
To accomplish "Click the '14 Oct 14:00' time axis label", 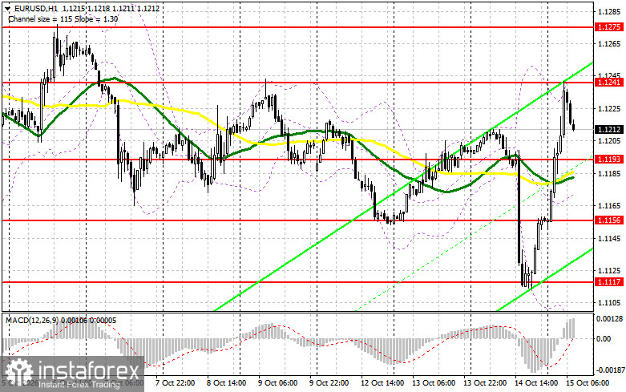I will (x=536, y=383).
